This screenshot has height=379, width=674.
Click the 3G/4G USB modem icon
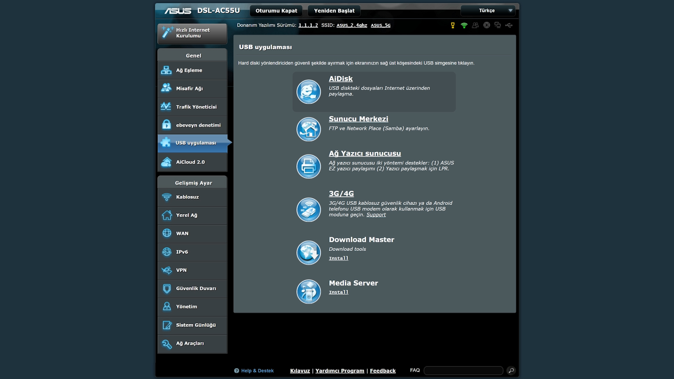[x=309, y=210]
